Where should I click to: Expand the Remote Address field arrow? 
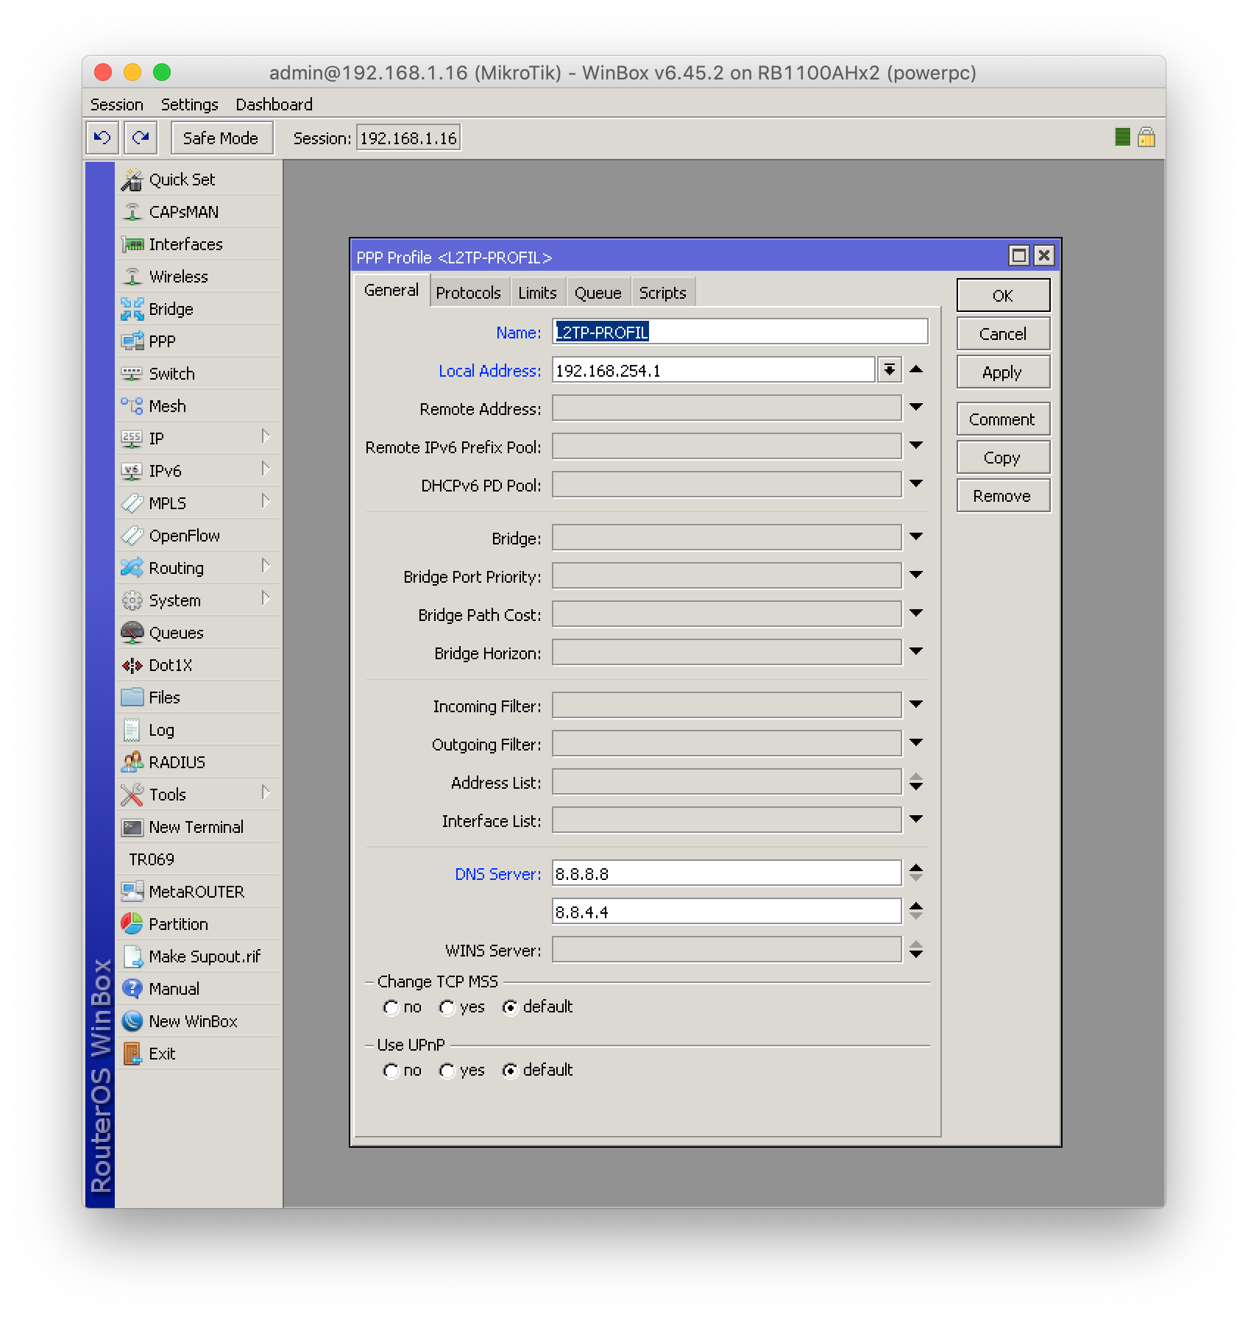(x=915, y=407)
